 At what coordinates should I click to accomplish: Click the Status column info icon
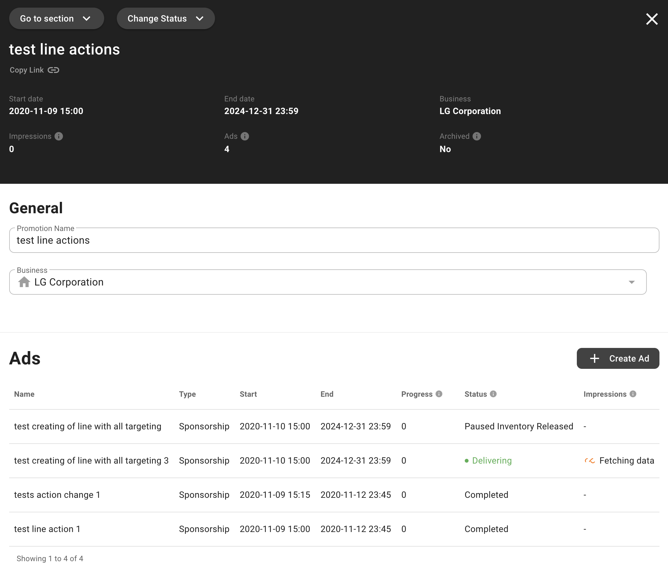493,394
